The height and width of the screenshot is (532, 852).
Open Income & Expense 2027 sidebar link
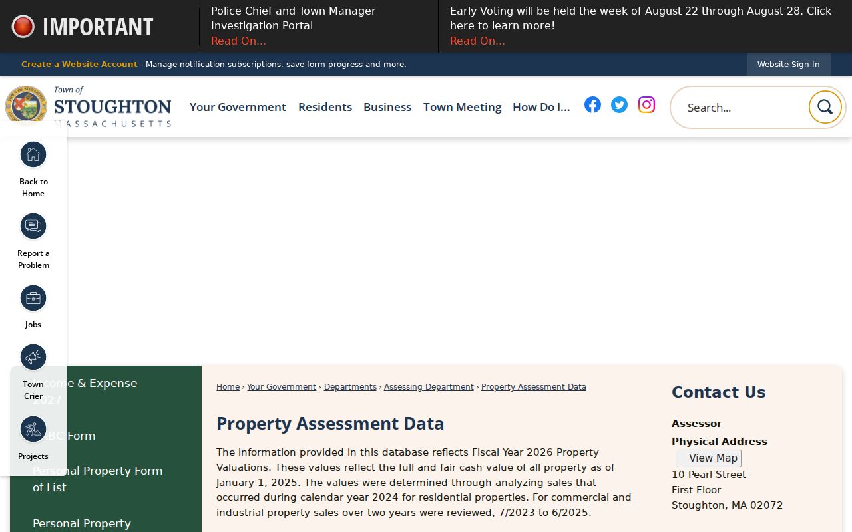[85, 391]
